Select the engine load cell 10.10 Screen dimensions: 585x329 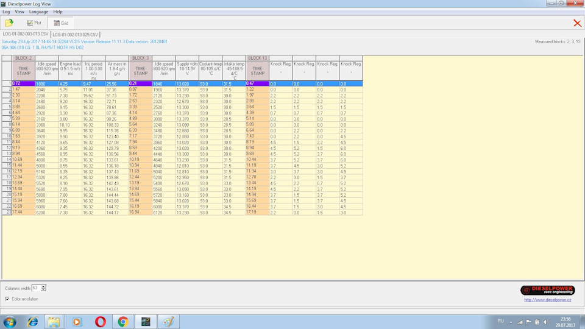tap(70, 125)
